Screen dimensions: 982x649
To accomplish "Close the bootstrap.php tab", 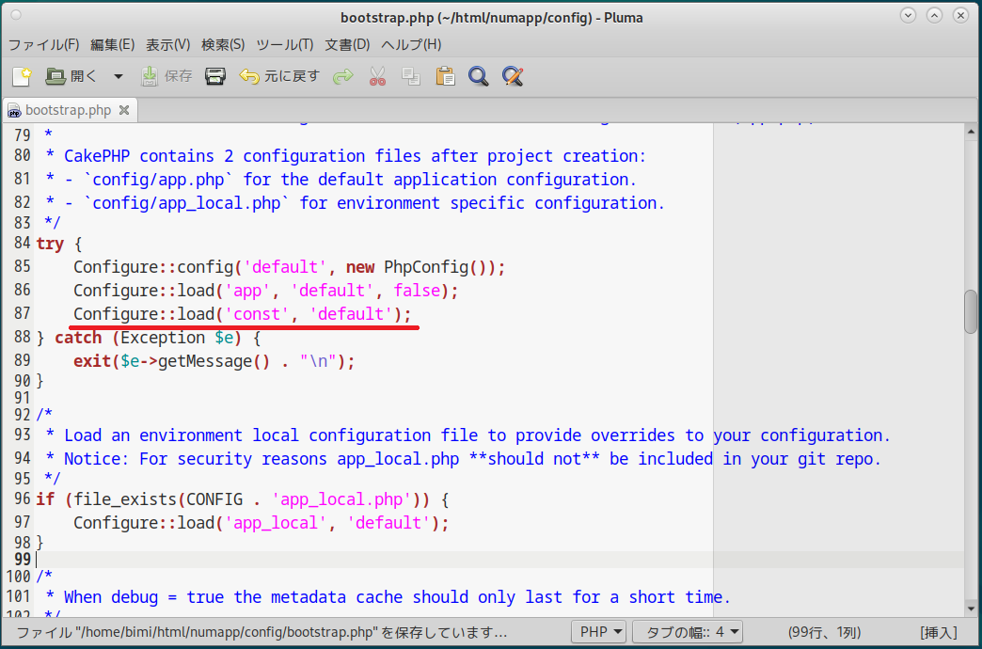I will 122,110.
